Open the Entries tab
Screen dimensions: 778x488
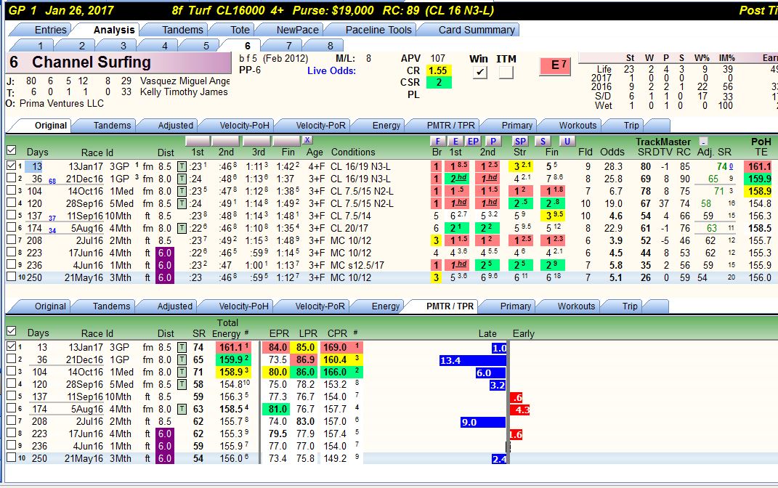[x=50, y=30]
